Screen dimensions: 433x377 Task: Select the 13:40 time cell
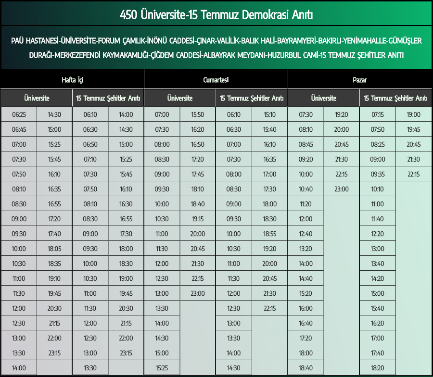click(x=378, y=264)
